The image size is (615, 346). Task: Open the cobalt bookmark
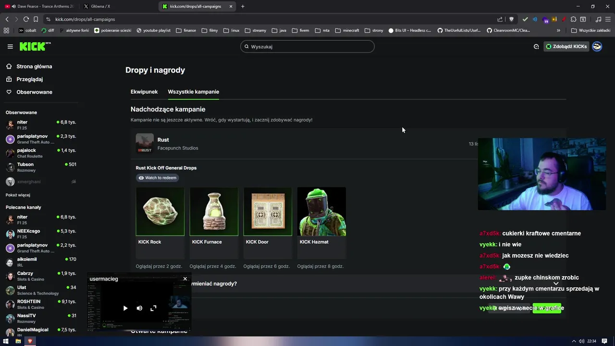coord(27,30)
